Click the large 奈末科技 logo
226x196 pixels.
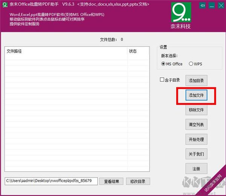pyautogui.click(x=181, y=15)
